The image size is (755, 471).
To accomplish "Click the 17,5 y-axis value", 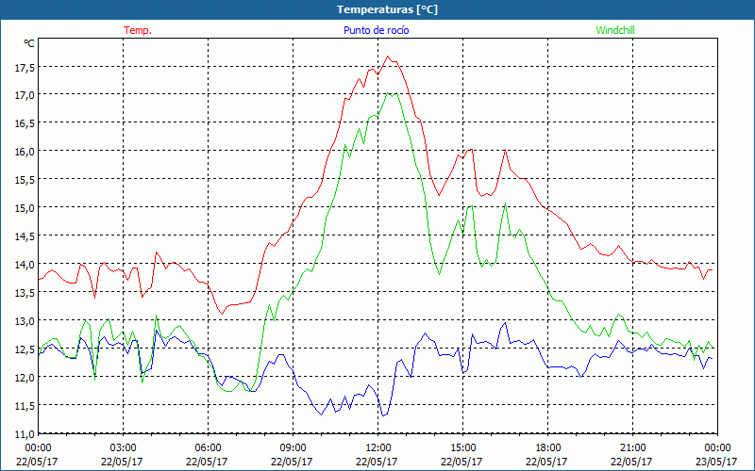I will (x=25, y=68).
